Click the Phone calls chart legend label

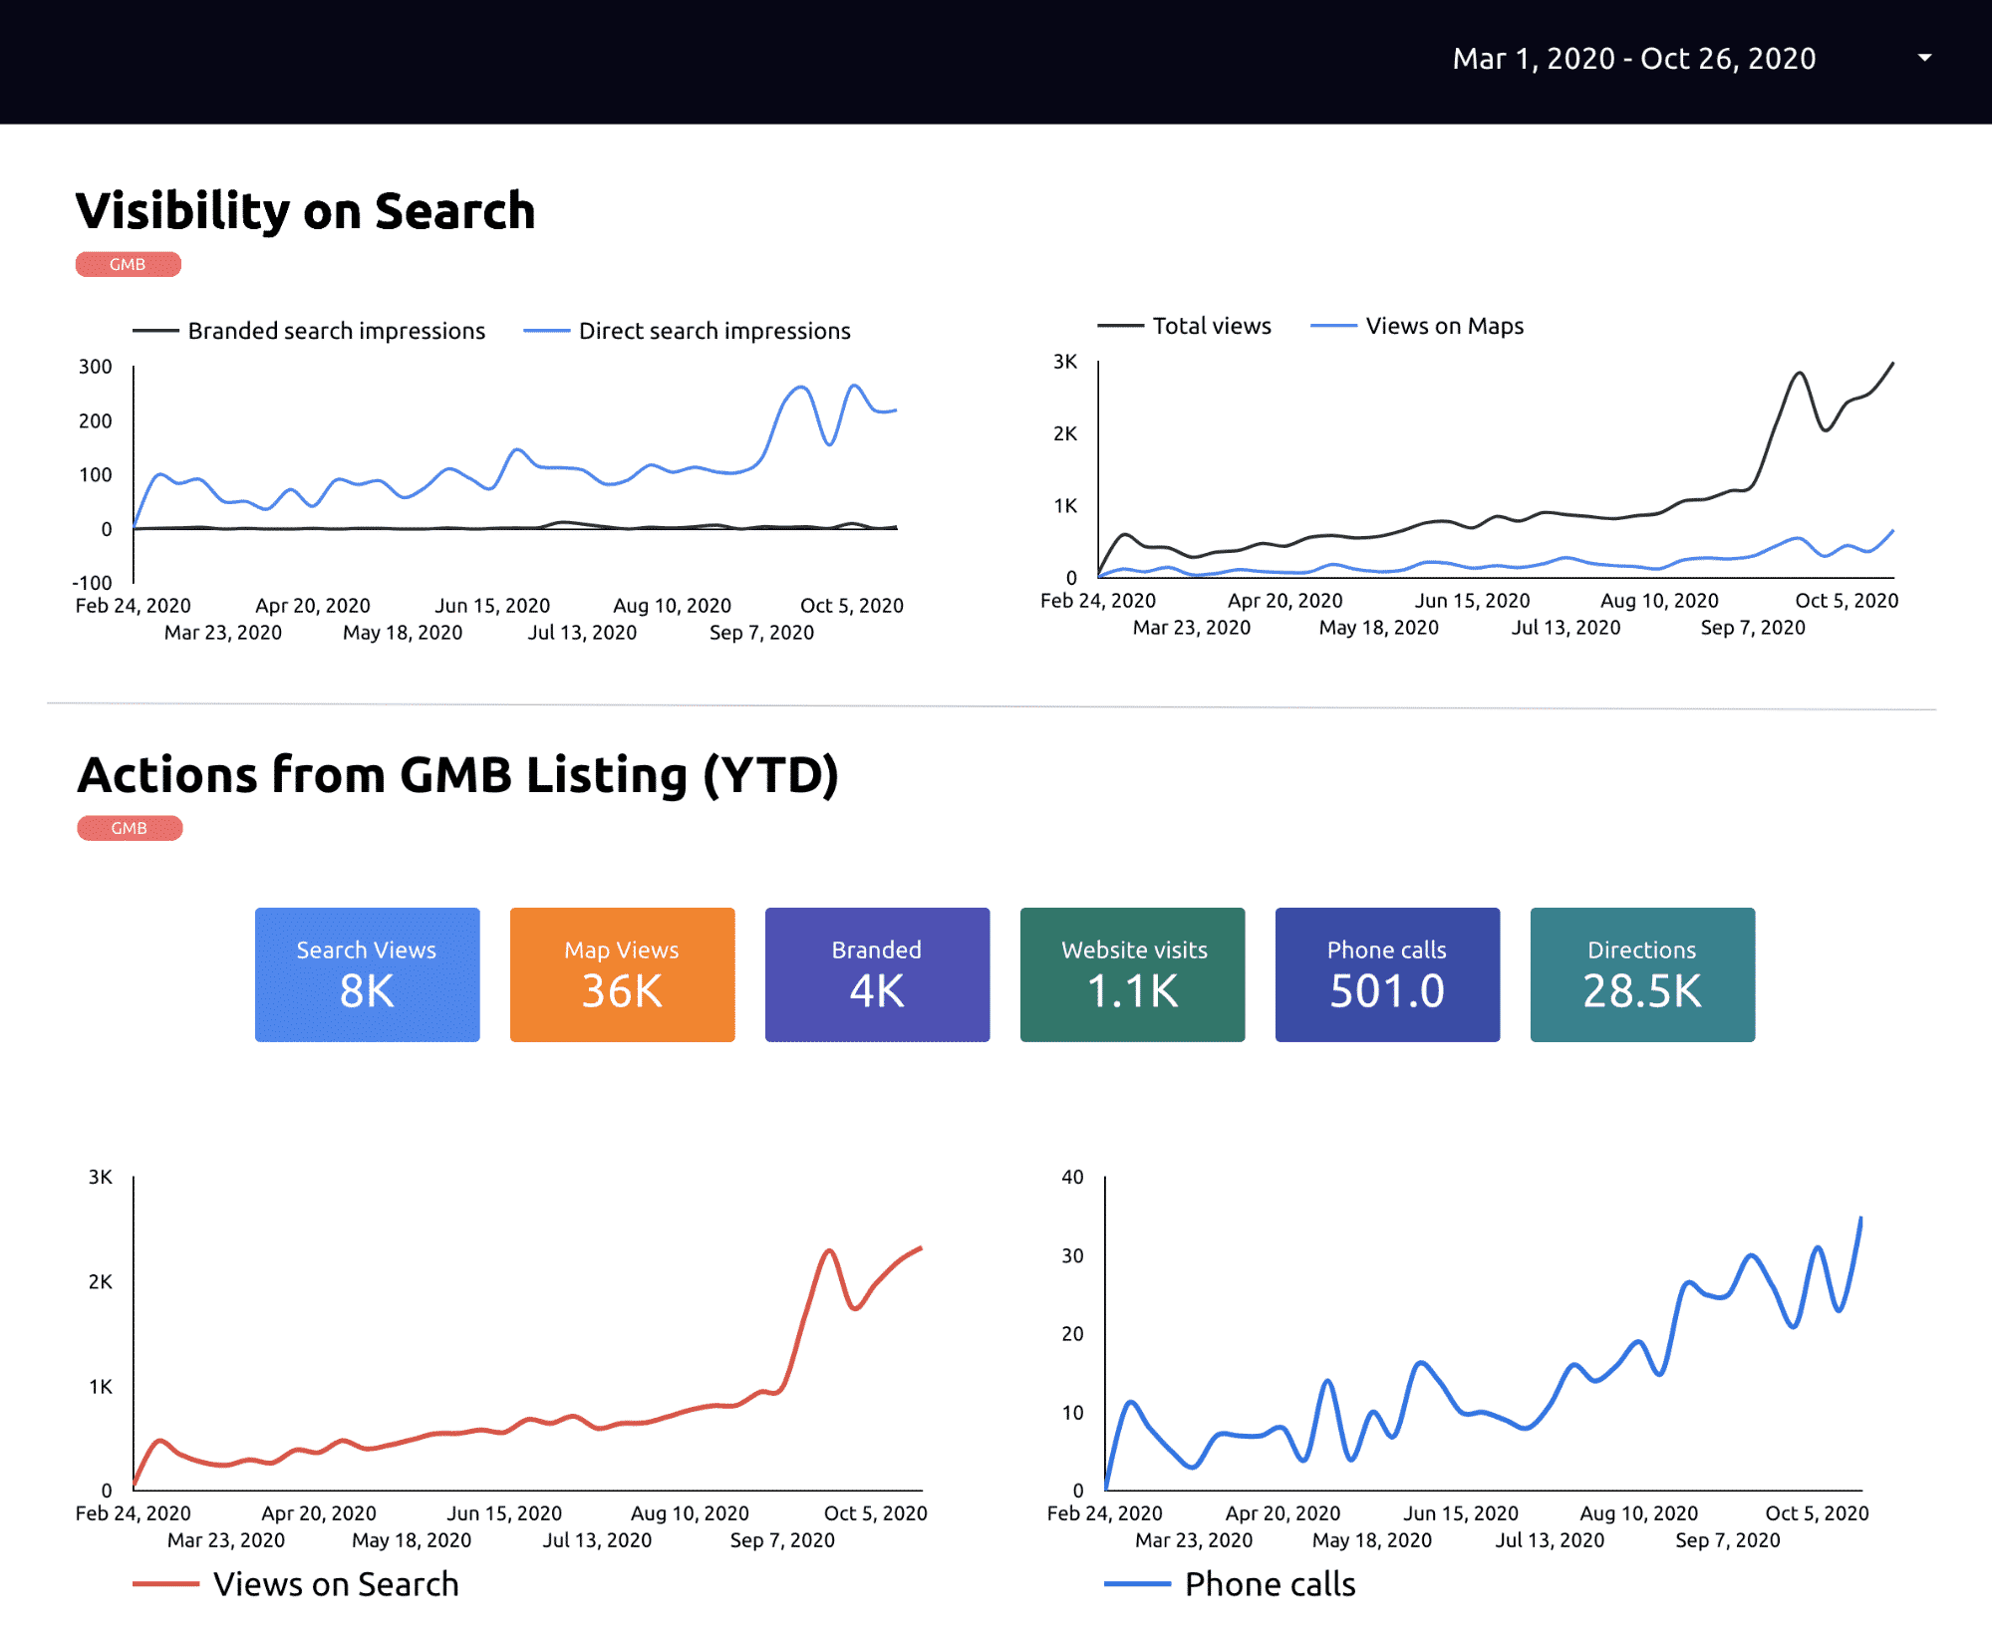point(1270,1584)
